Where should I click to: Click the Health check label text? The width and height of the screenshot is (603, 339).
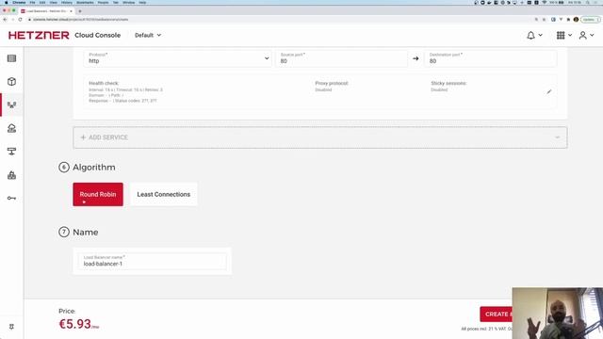click(x=104, y=83)
